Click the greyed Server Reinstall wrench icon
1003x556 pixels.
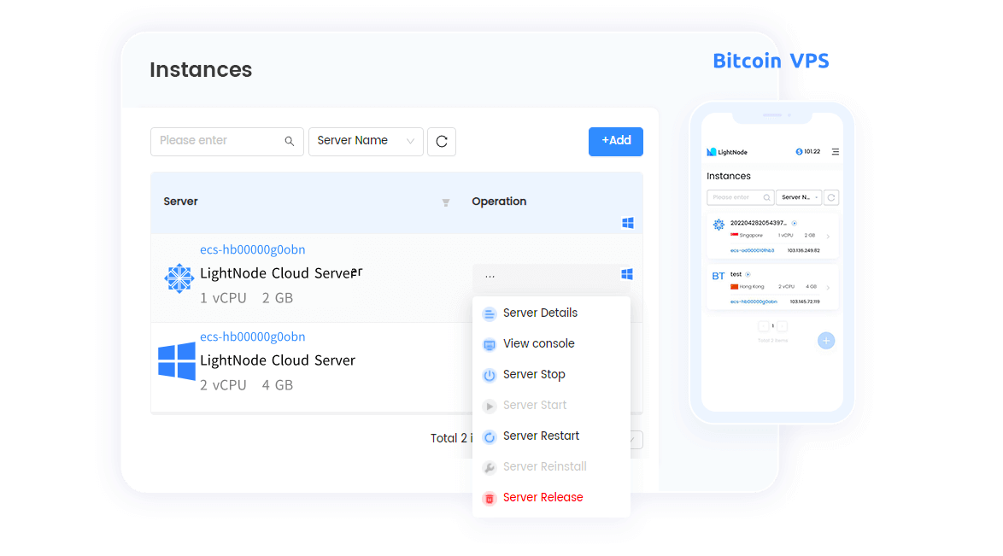click(x=490, y=468)
